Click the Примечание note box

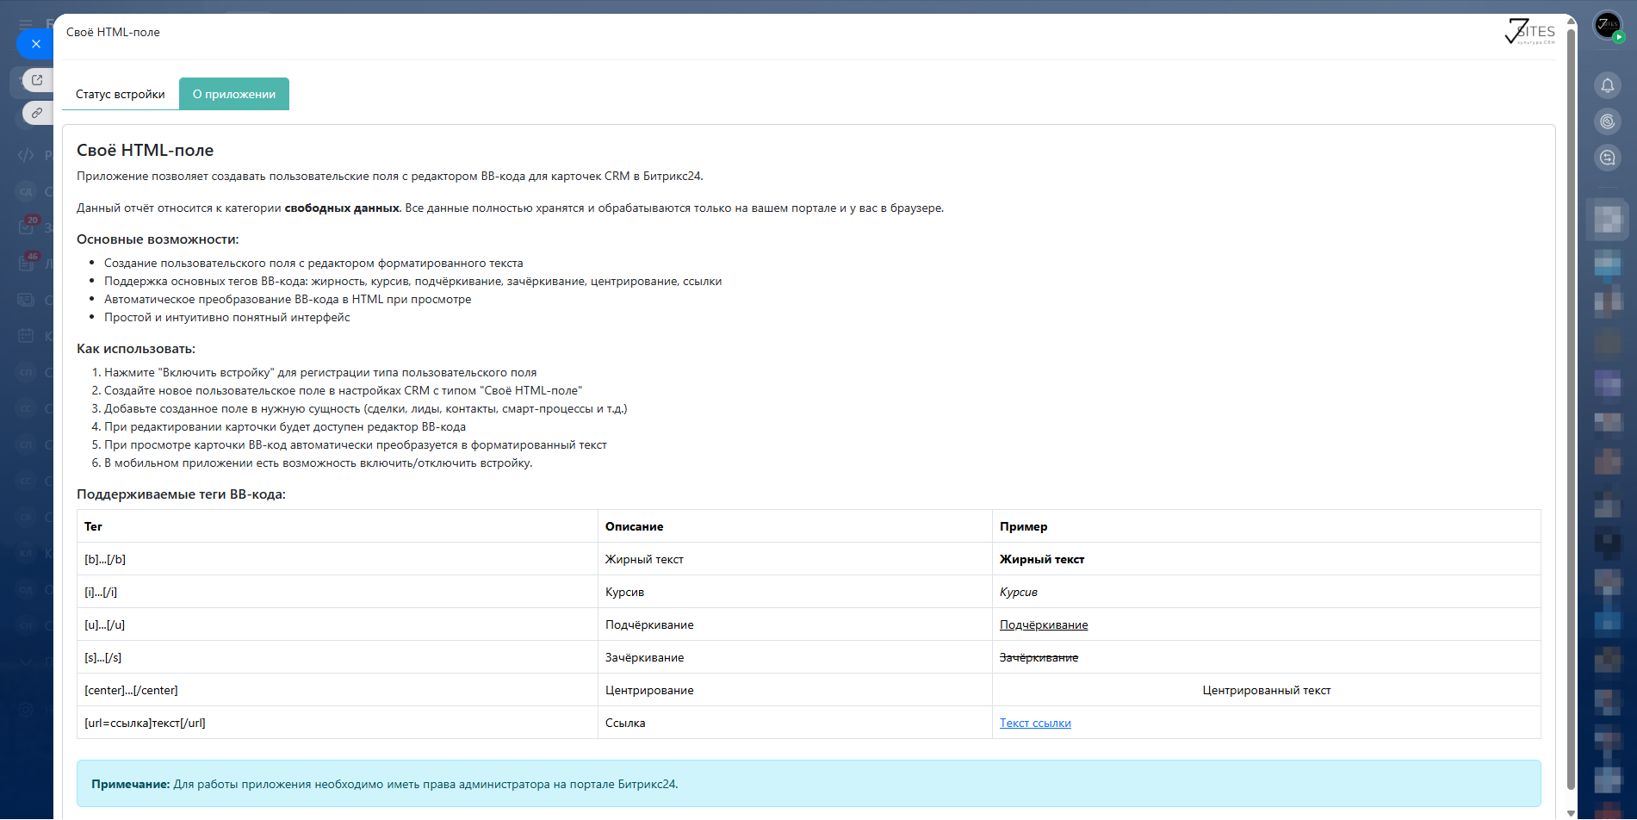click(809, 784)
